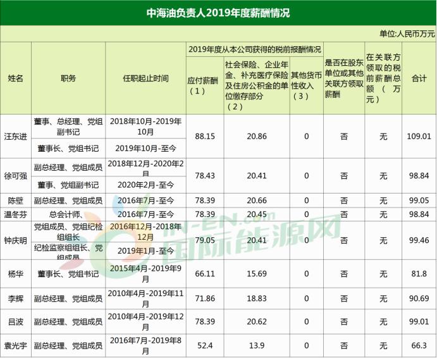Click the insurance value 20.62

point(257,322)
